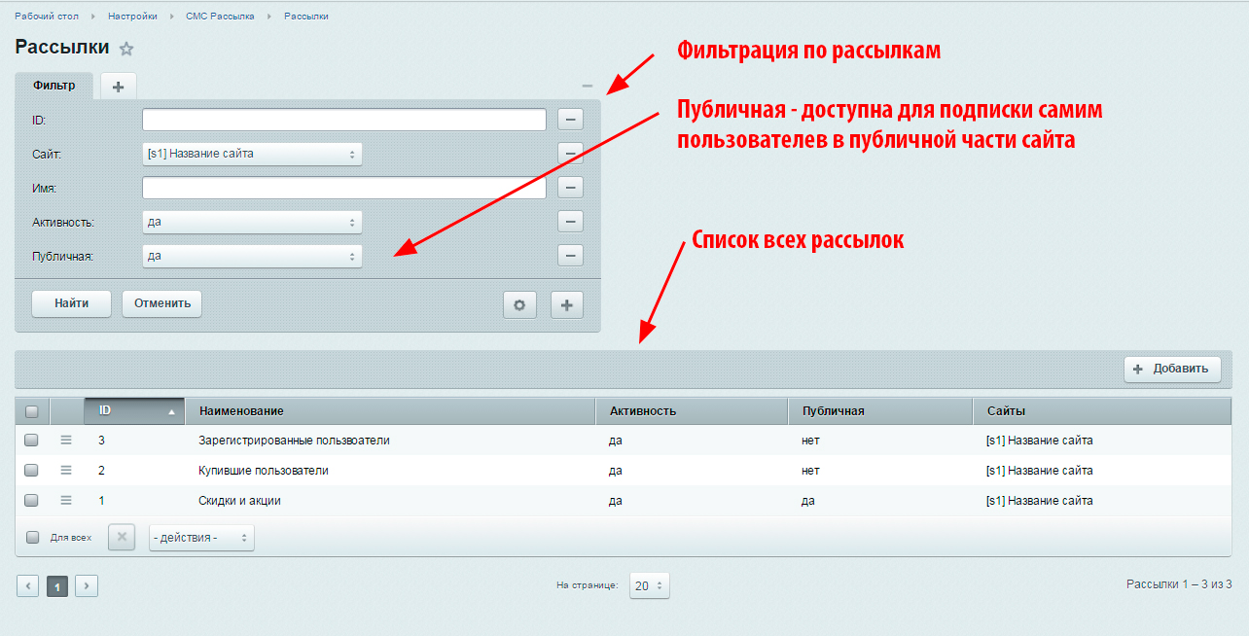Click the favorites star next to Рассылки title
The width and height of the screenshot is (1249, 636).
126,49
